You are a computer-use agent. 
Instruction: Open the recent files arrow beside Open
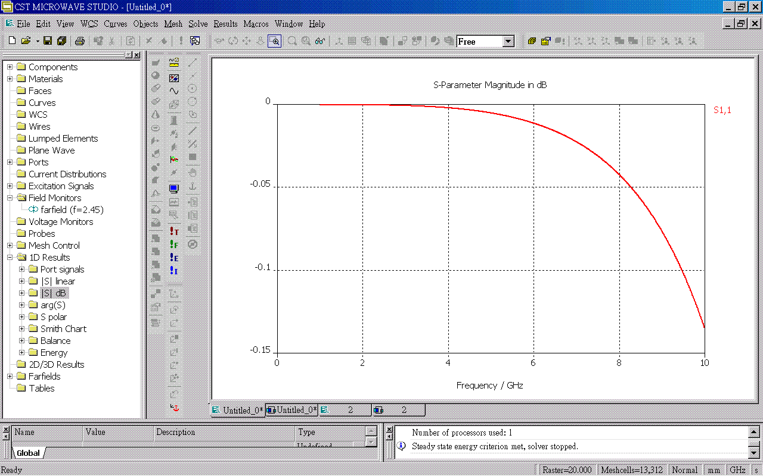37,41
